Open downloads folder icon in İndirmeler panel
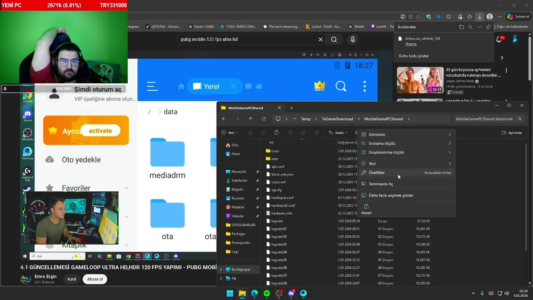 [461, 27]
